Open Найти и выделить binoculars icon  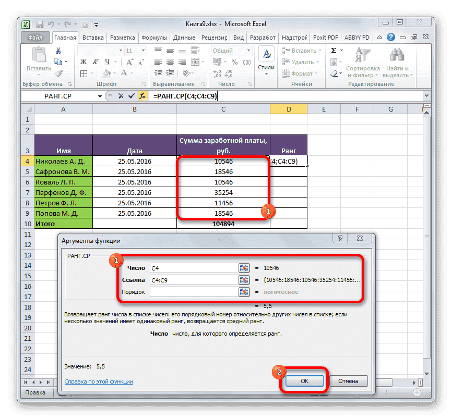396,55
